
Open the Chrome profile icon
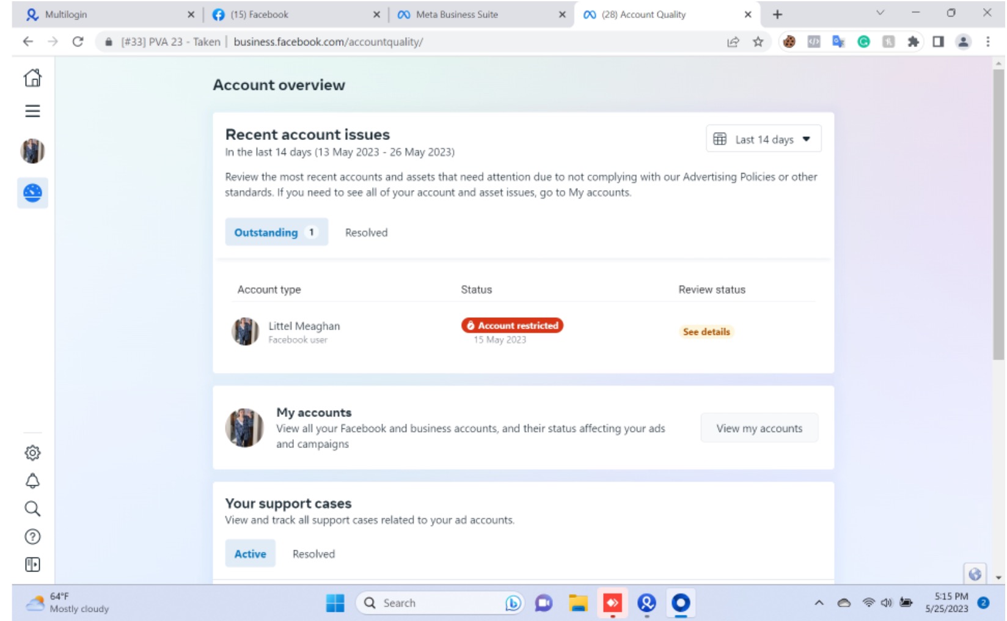pyautogui.click(x=963, y=42)
